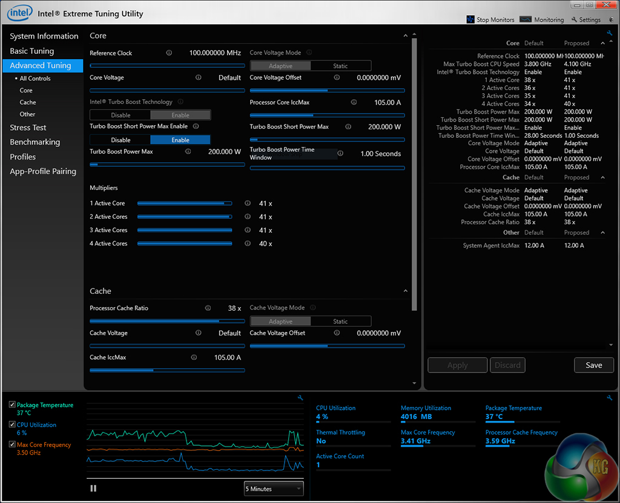The width and height of the screenshot is (620, 503).
Task: Pause the monitoring graph
Action: (93, 488)
